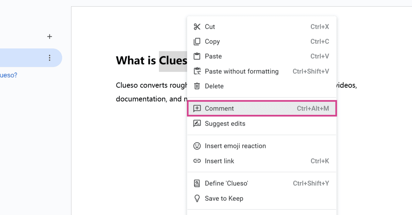
Task: Click the scissors Cut icon
Action: tap(197, 27)
